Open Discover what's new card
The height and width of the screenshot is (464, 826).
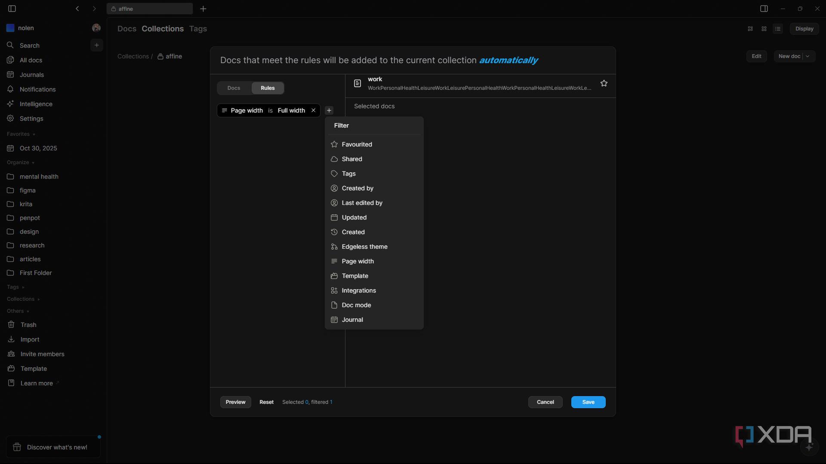point(53,447)
